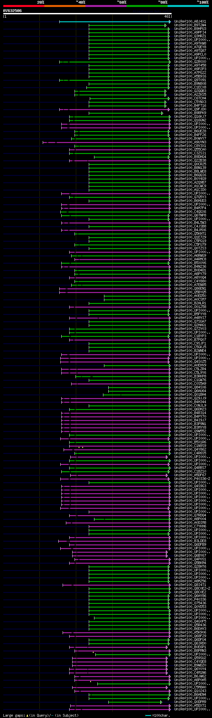Image resolution: width=212 pixels, height=718 pixels.
Task: Select the UniRef100_Q7Q5Y3 hit
Action: point(190,197)
